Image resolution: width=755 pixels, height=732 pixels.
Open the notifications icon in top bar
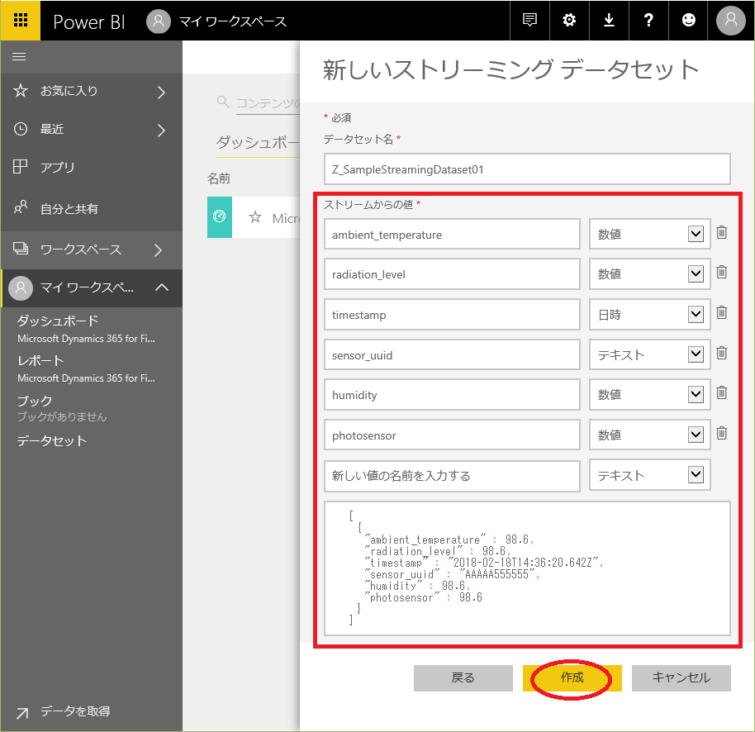(x=529, y=20)
